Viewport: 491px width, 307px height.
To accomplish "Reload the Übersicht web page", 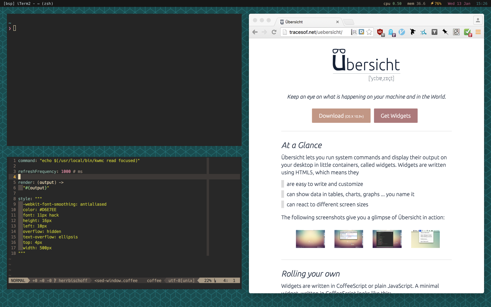I will (x=274, y=32).
